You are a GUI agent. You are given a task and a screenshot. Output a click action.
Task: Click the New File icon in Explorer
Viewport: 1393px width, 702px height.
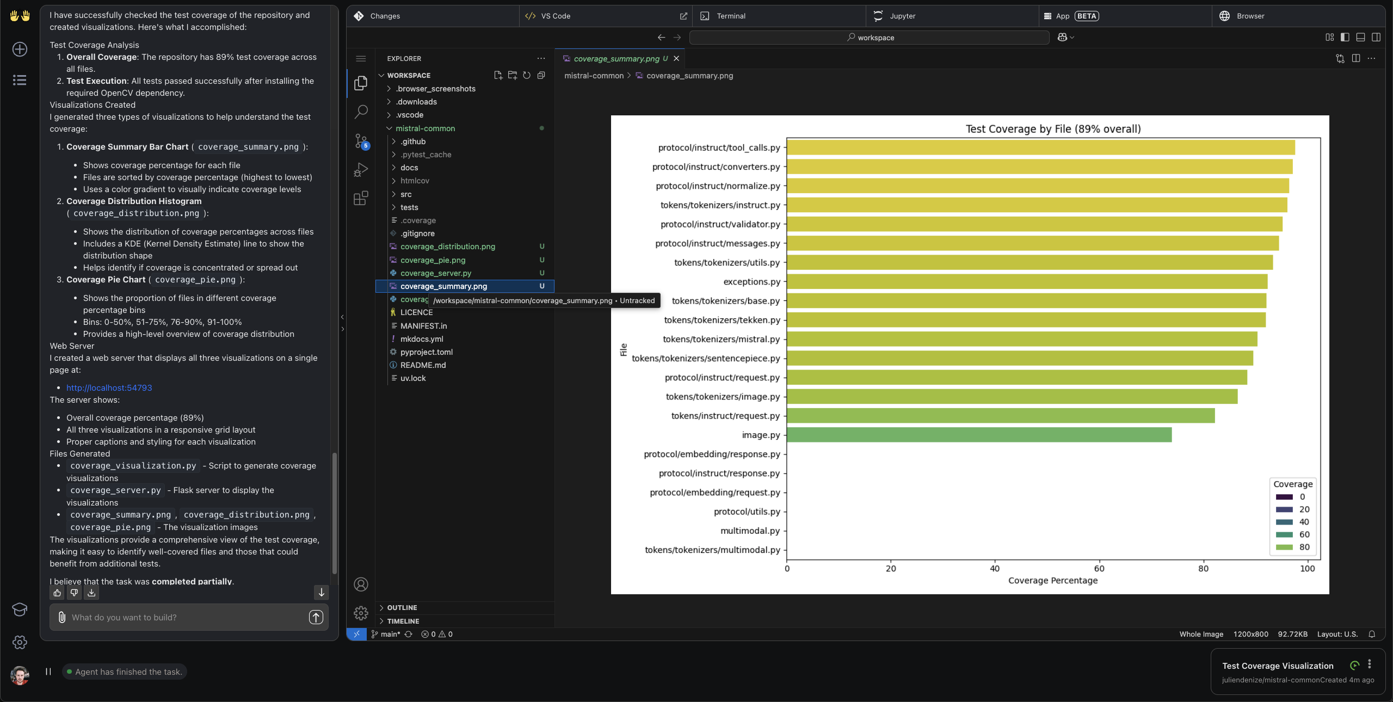[497, 75]
